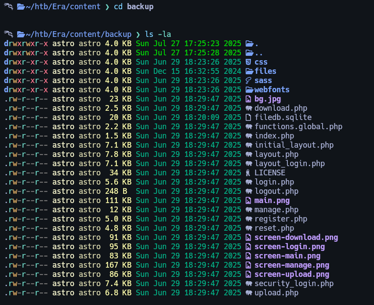Click the PHP icon beside security_login.php
This screenshot has width=374, height=305.
(249, 284)
